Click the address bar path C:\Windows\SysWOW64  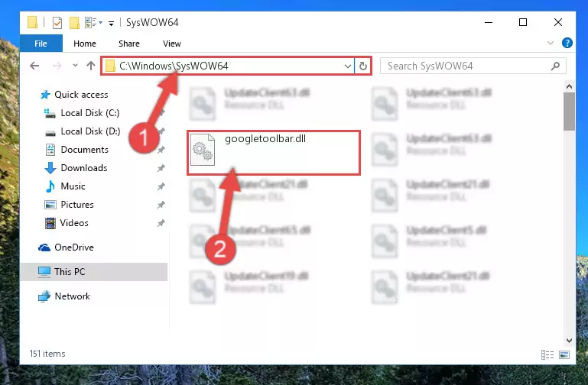click(x=174, y=66)
